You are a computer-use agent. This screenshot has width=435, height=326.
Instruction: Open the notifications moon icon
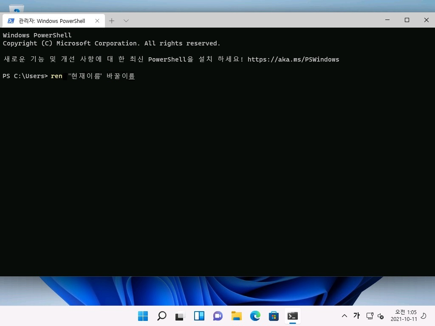[424, 316]
